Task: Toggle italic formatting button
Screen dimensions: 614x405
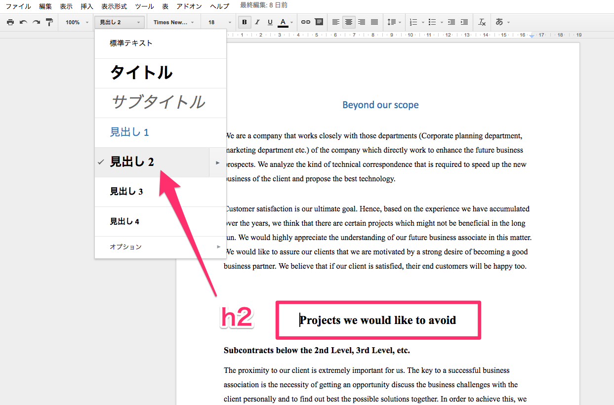Action: coord(257,22)
